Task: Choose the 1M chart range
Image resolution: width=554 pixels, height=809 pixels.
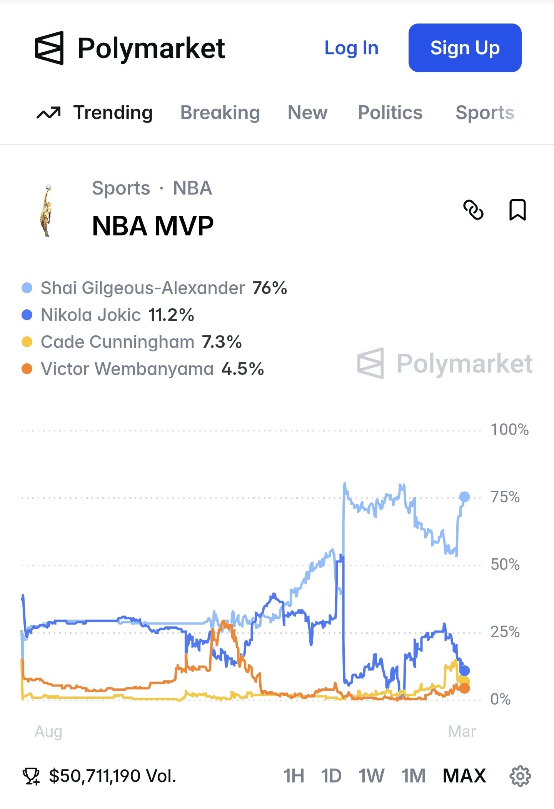Action: [x=414, y=776]
